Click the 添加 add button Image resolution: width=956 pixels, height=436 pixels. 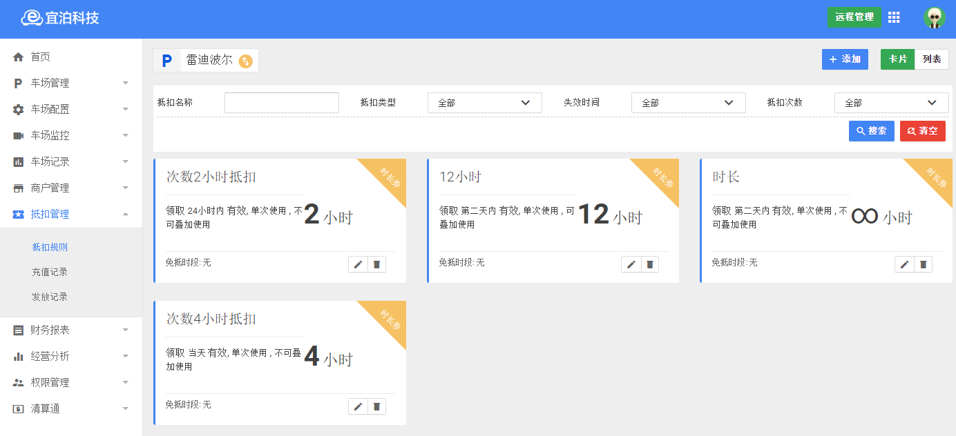(x=845, y=59)
